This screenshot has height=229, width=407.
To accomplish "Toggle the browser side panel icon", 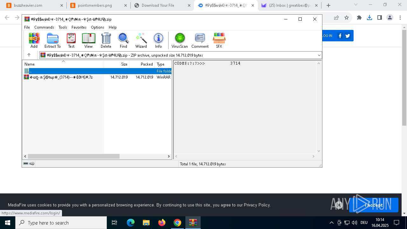I will tap(380, 18).
